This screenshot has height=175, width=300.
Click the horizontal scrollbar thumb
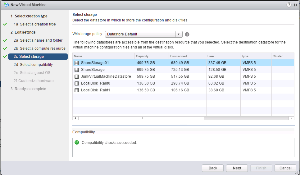click(x=141, y=118)
